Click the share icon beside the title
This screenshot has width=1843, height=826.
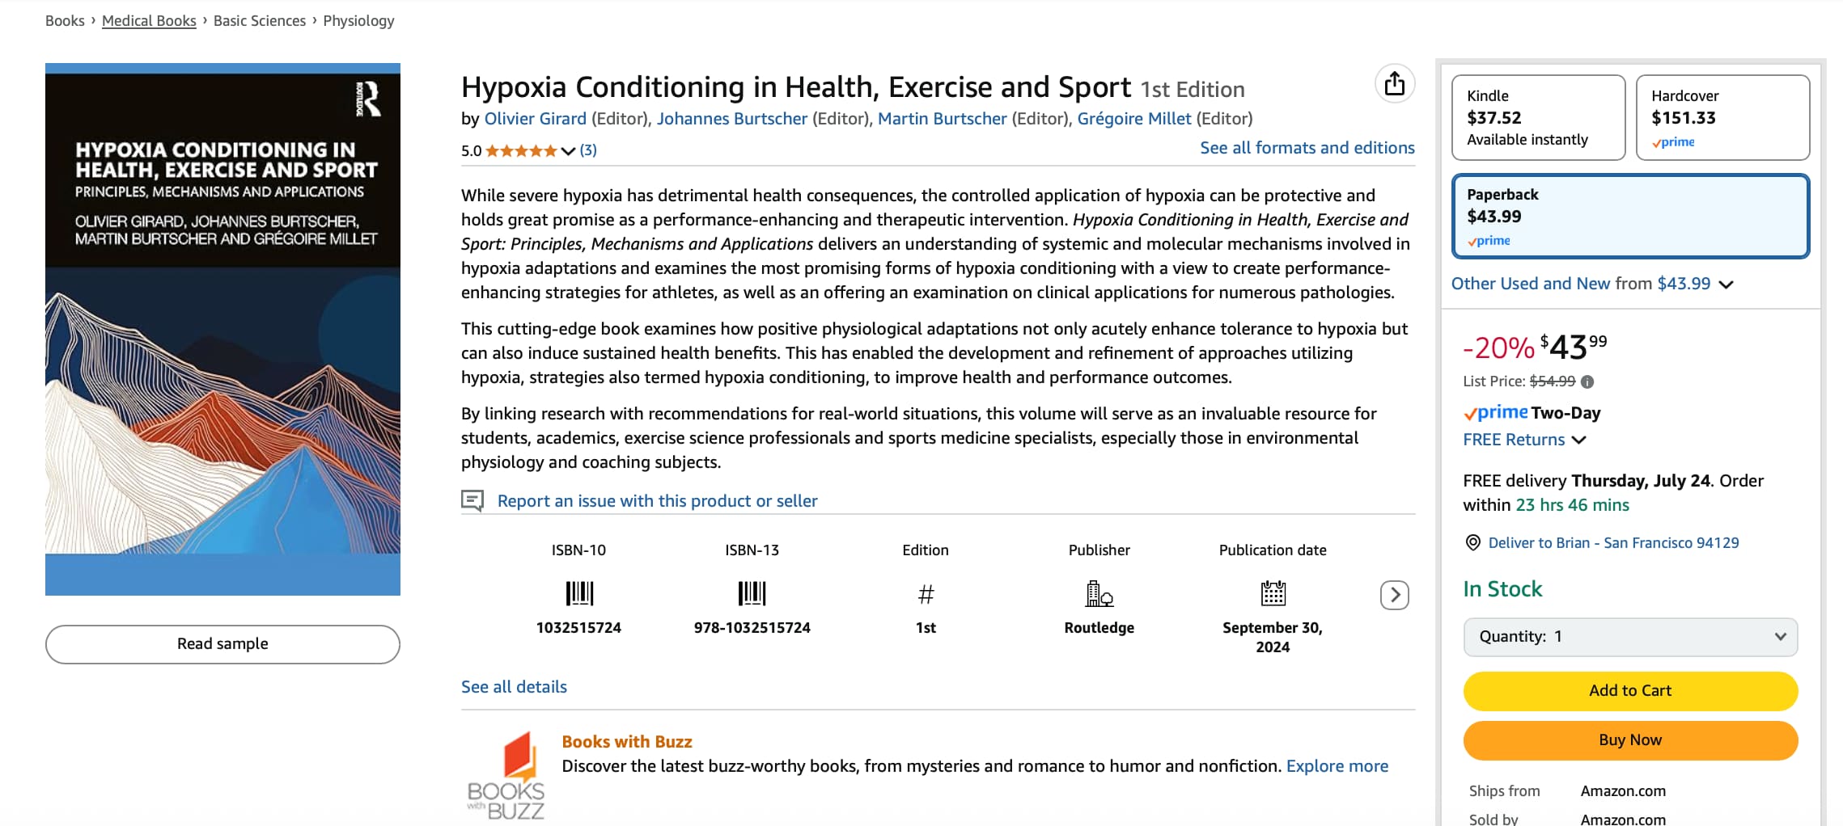(x=1394, y=83)
